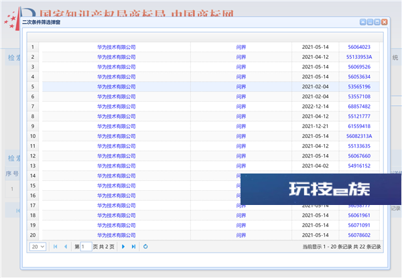Viewport: 402px width, 278px height.
Task: Open registration number 54916152
Action: 359,165
